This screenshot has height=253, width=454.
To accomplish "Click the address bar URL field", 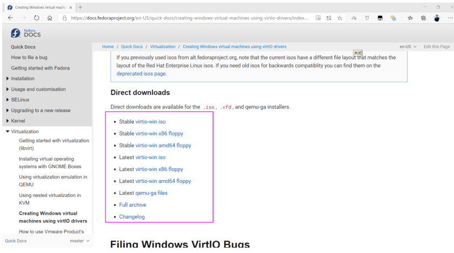I will coord(190,18).
